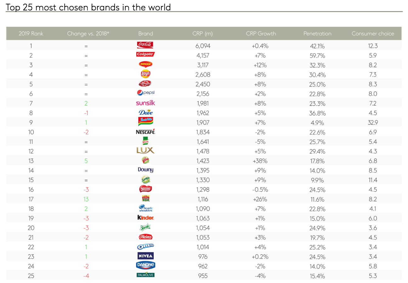This screenshot has height=283, width=408.
Task: Choose the Lay's logo
Action: 146,74
